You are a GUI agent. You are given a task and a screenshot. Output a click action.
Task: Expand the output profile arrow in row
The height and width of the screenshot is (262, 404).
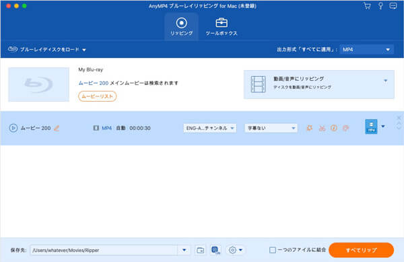click(383, 127)
